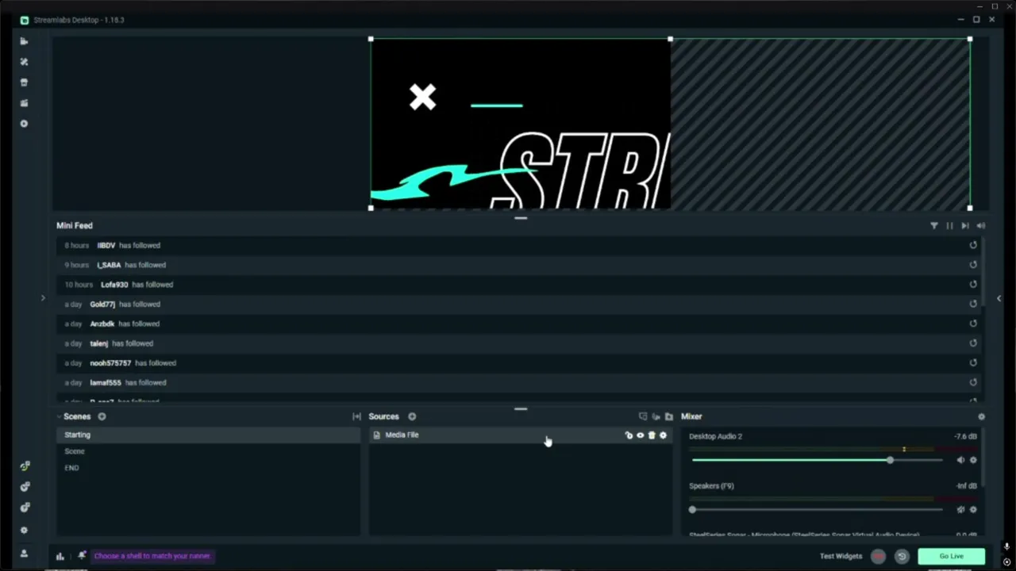Click the preview canvas media thumbnail
Screen dimensions: 1016x571
pos(521,124)
